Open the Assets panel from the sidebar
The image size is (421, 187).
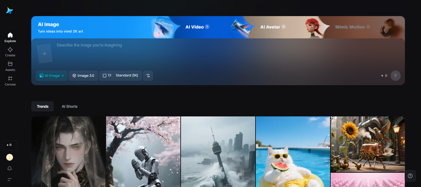click(x=10, y=66)
